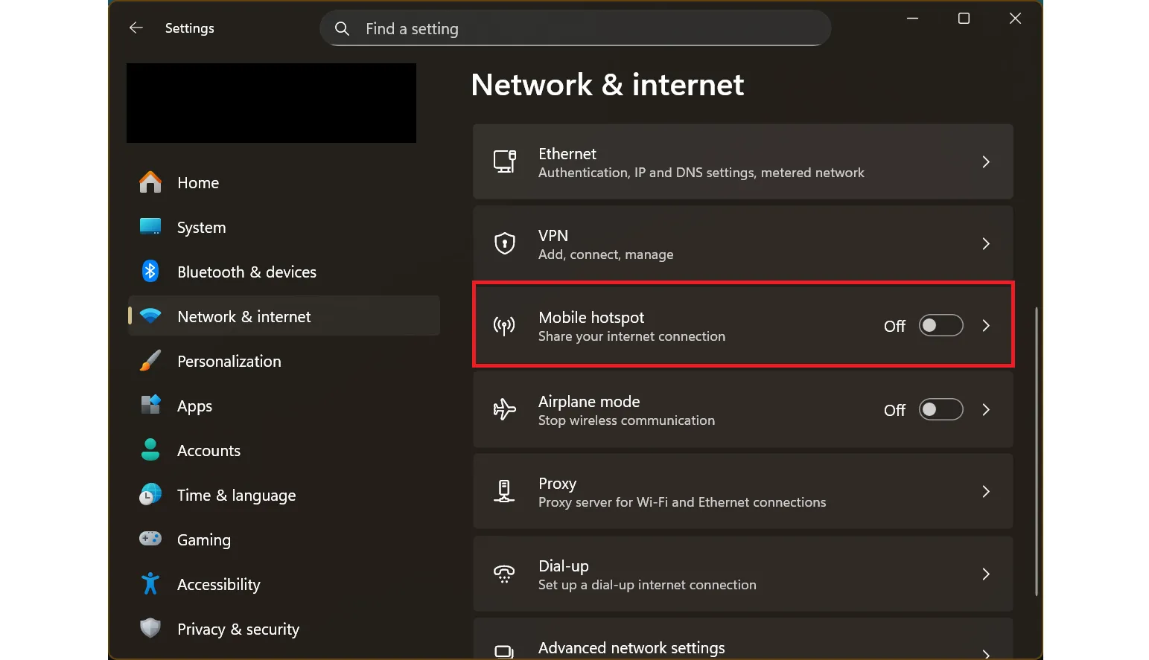Switch to the Accounts section
The image size is (1149, 660).
pos(209,449)
